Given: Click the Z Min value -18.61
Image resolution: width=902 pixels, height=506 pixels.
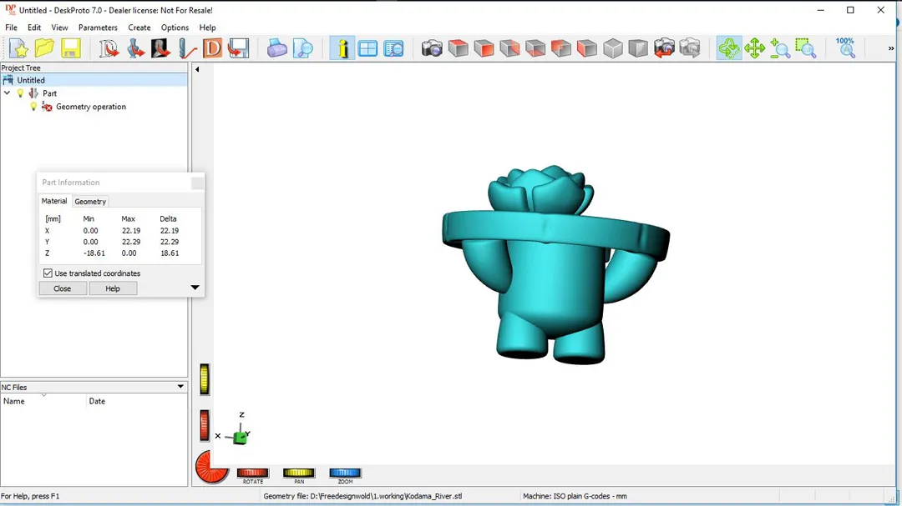Looking at the screenshot, I should pos(94,253).
